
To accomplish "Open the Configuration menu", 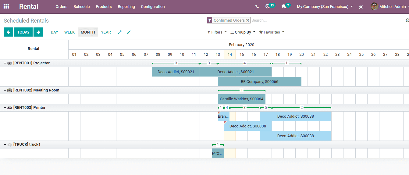I will click(153, 6).
